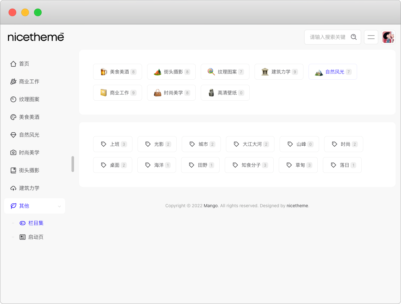Click the palette icon beside 美食美酒 in sidebar
This screenshot has width=401, height=304.
click(x=13, y=117)
